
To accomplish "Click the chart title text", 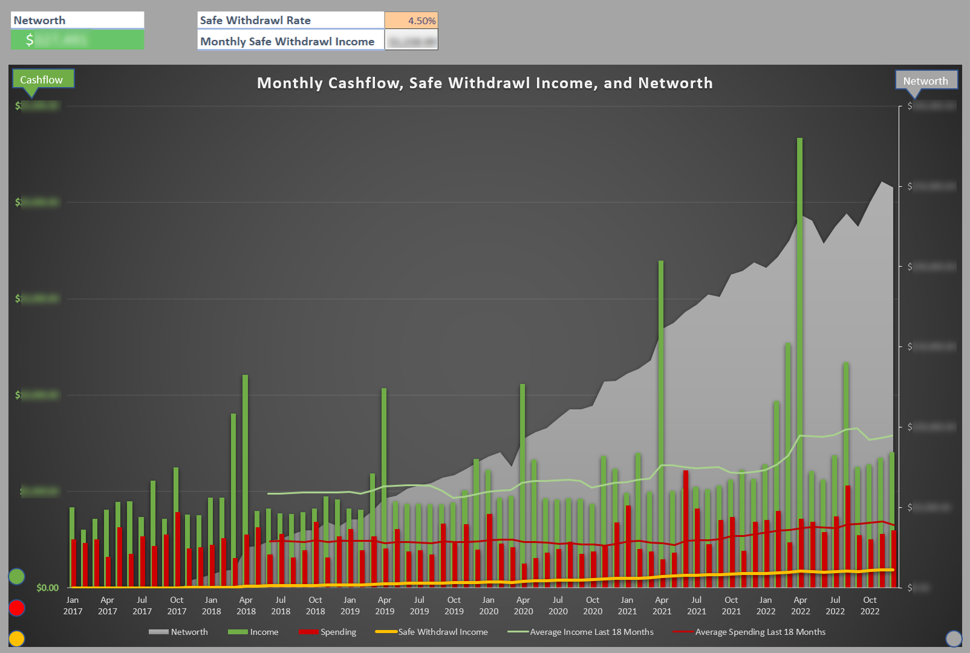I will pyautogui.click(x=484, y=83).
